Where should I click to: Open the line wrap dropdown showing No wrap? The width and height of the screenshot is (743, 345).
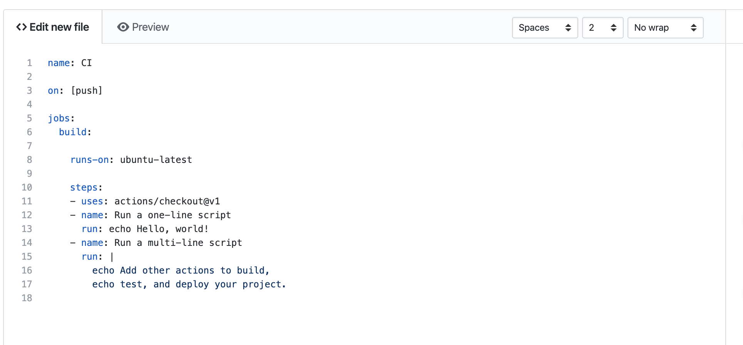coord(665,28)
